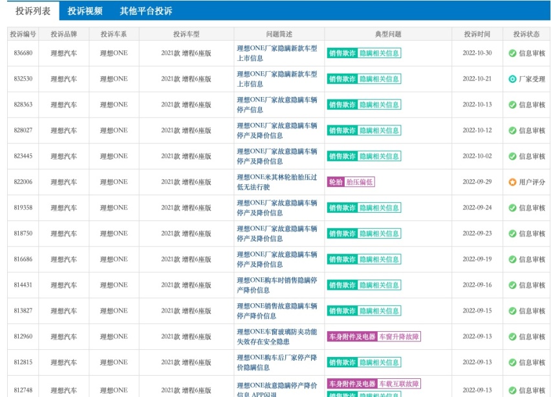This screenshot has width=551, height=397.
Task: Click the 投诉时间 column header
Action: (x=477, y=34)
